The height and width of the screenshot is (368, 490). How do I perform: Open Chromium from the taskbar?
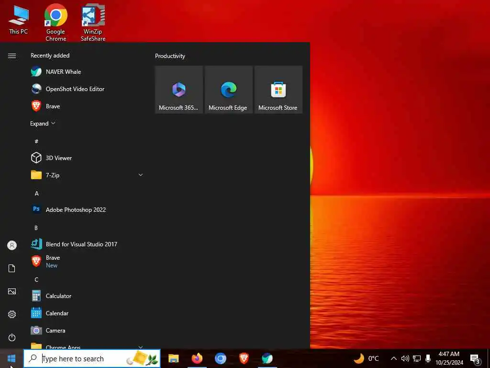220,358
